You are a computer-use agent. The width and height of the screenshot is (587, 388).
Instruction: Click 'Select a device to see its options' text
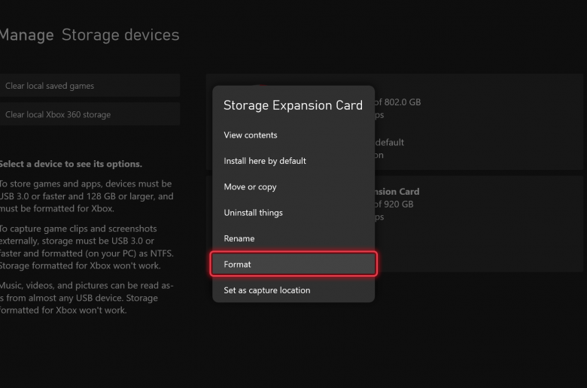(71, 164)
